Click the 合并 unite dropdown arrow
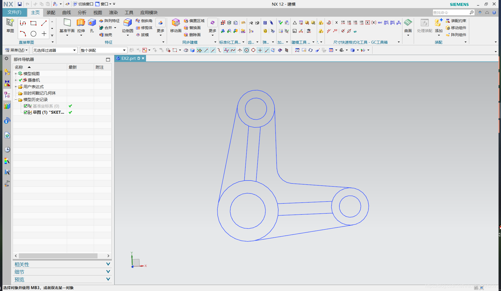The width and height of the screenshot is (501, 291). tap(115, 28)
